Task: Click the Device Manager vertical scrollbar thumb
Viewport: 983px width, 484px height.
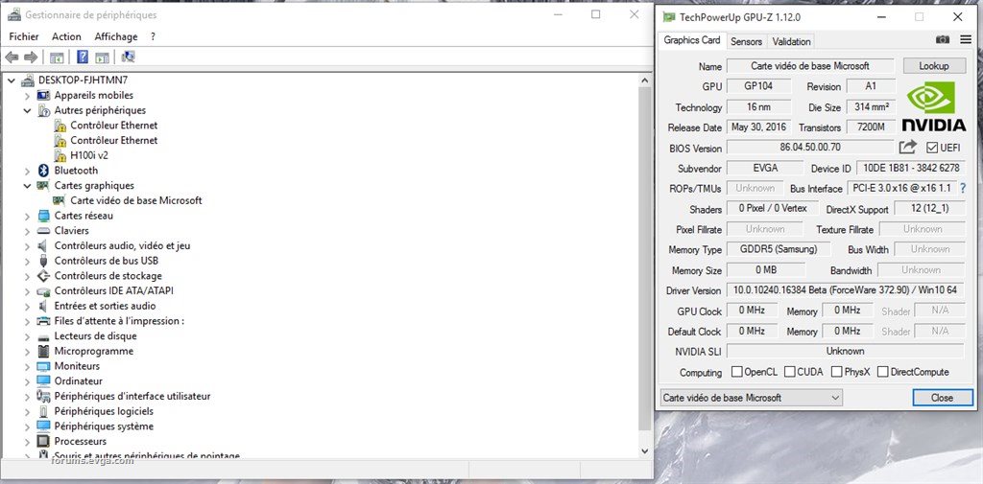Action: 645,259
